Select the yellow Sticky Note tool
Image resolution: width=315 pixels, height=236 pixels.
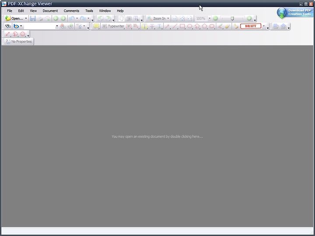coord(96,26)
